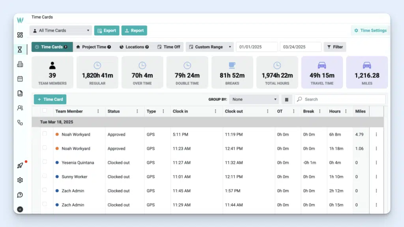Switch to the Project Time tab
The image size is (404, 227).
pyautogui.click(x=94, y=47)
